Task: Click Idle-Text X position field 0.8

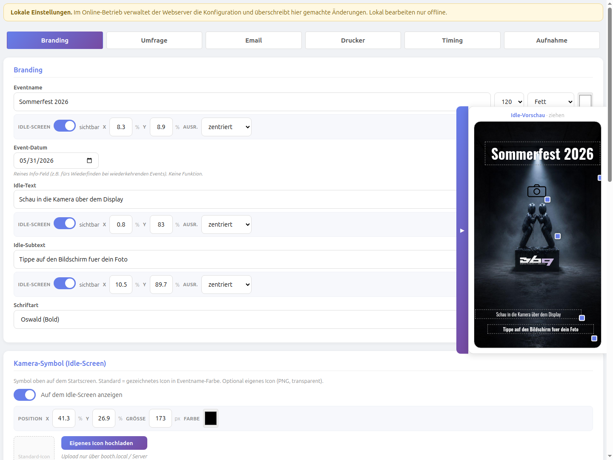Action: pyautogui.click(x=121, y=224)
